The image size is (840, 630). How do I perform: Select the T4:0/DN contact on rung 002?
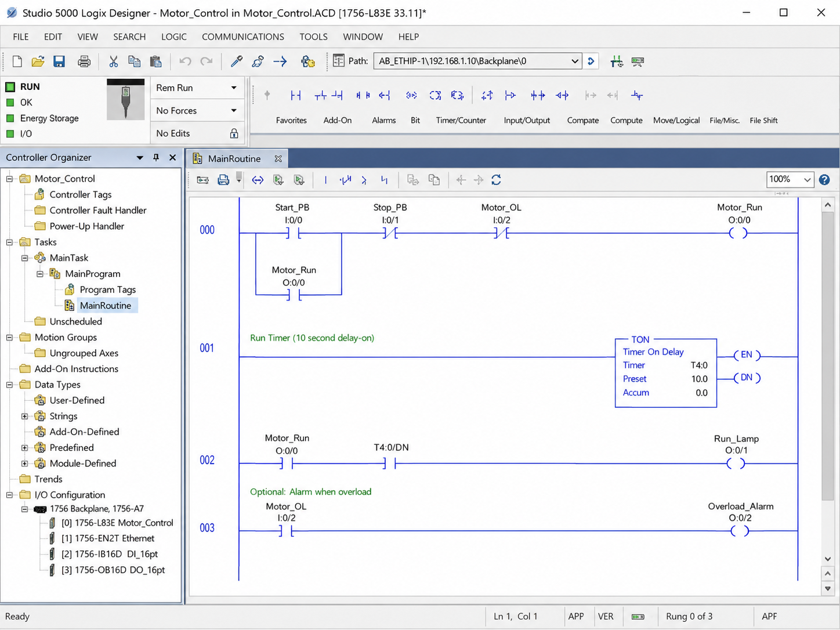[x=390, y=463]
